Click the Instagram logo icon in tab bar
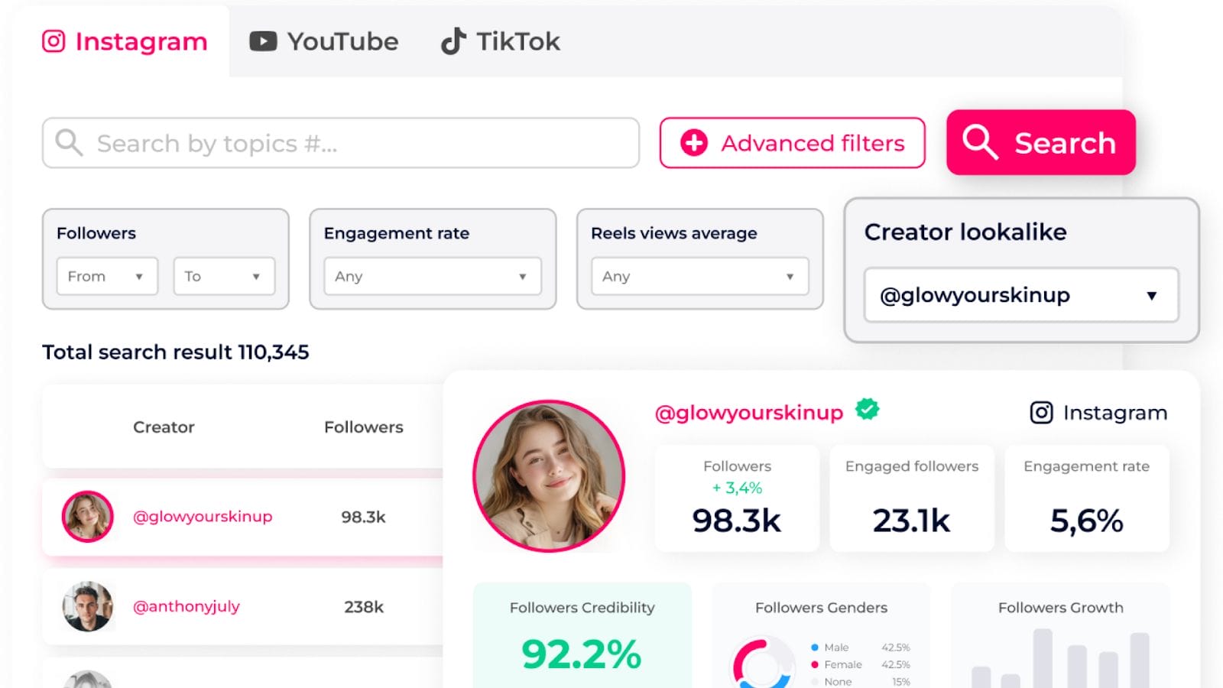Viewport: 1223px width, 688px height. pos(54,41)
